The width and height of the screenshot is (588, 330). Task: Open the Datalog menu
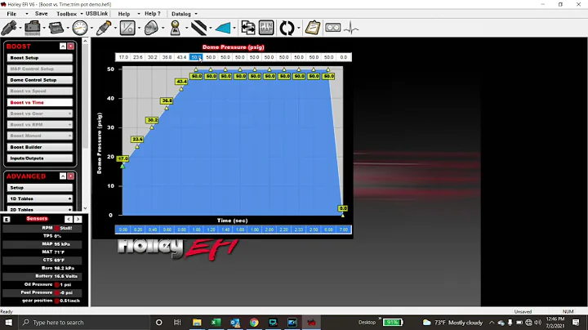(181, 14)
